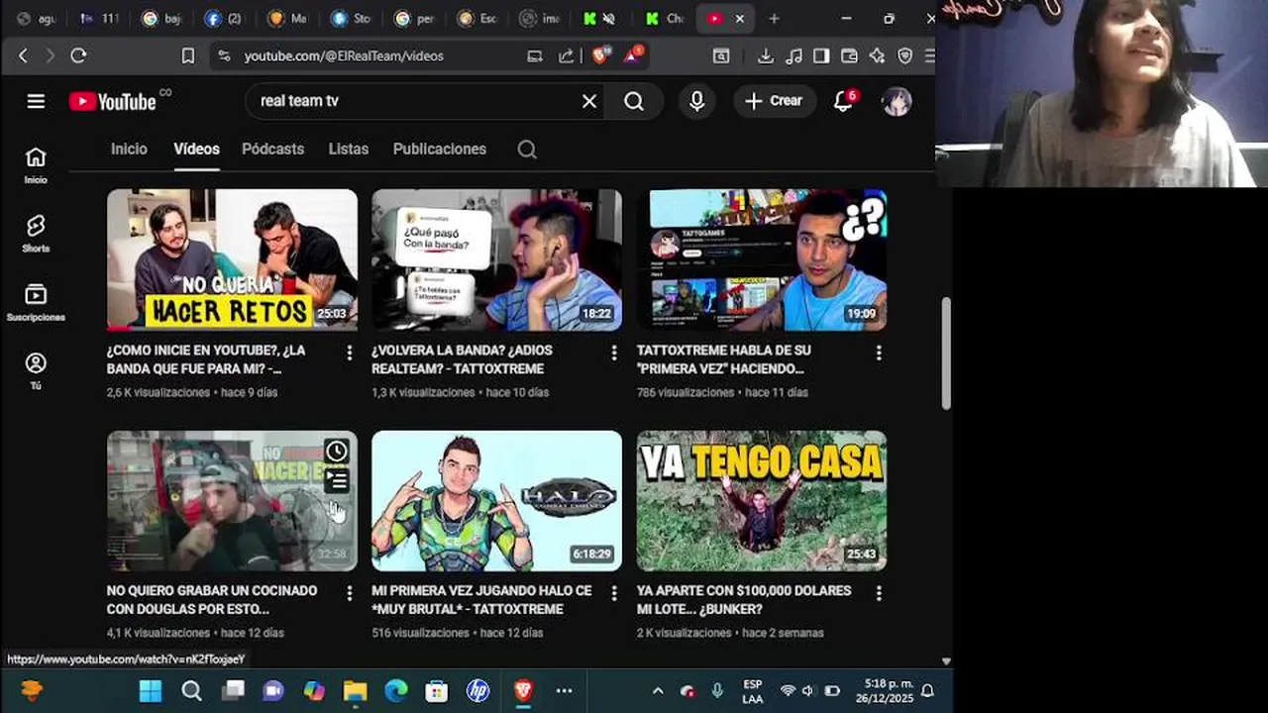1268x713 pixels.
Task: Open browser downloads
Action: (765, 56)
